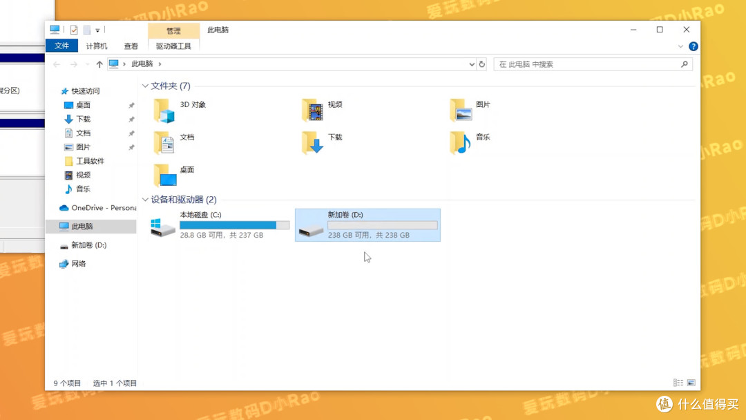746x420 pixels.
Task: Select 网络 in the navigation pane
Action: tap(79, 264)
